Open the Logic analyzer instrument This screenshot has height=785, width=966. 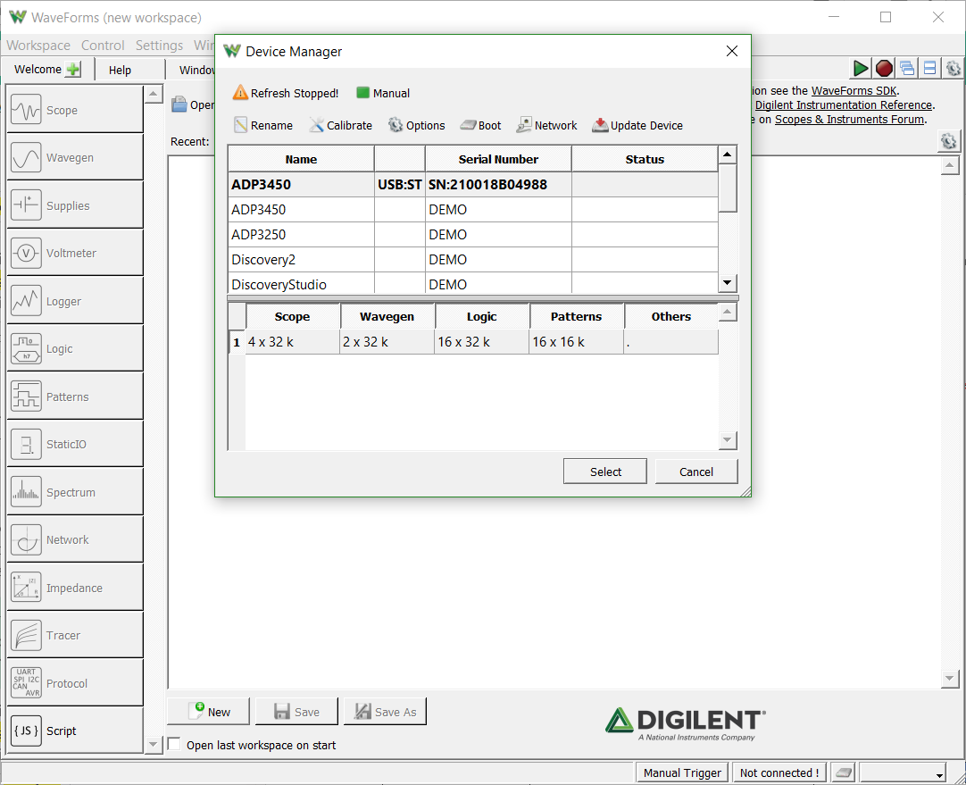point(74,349)
